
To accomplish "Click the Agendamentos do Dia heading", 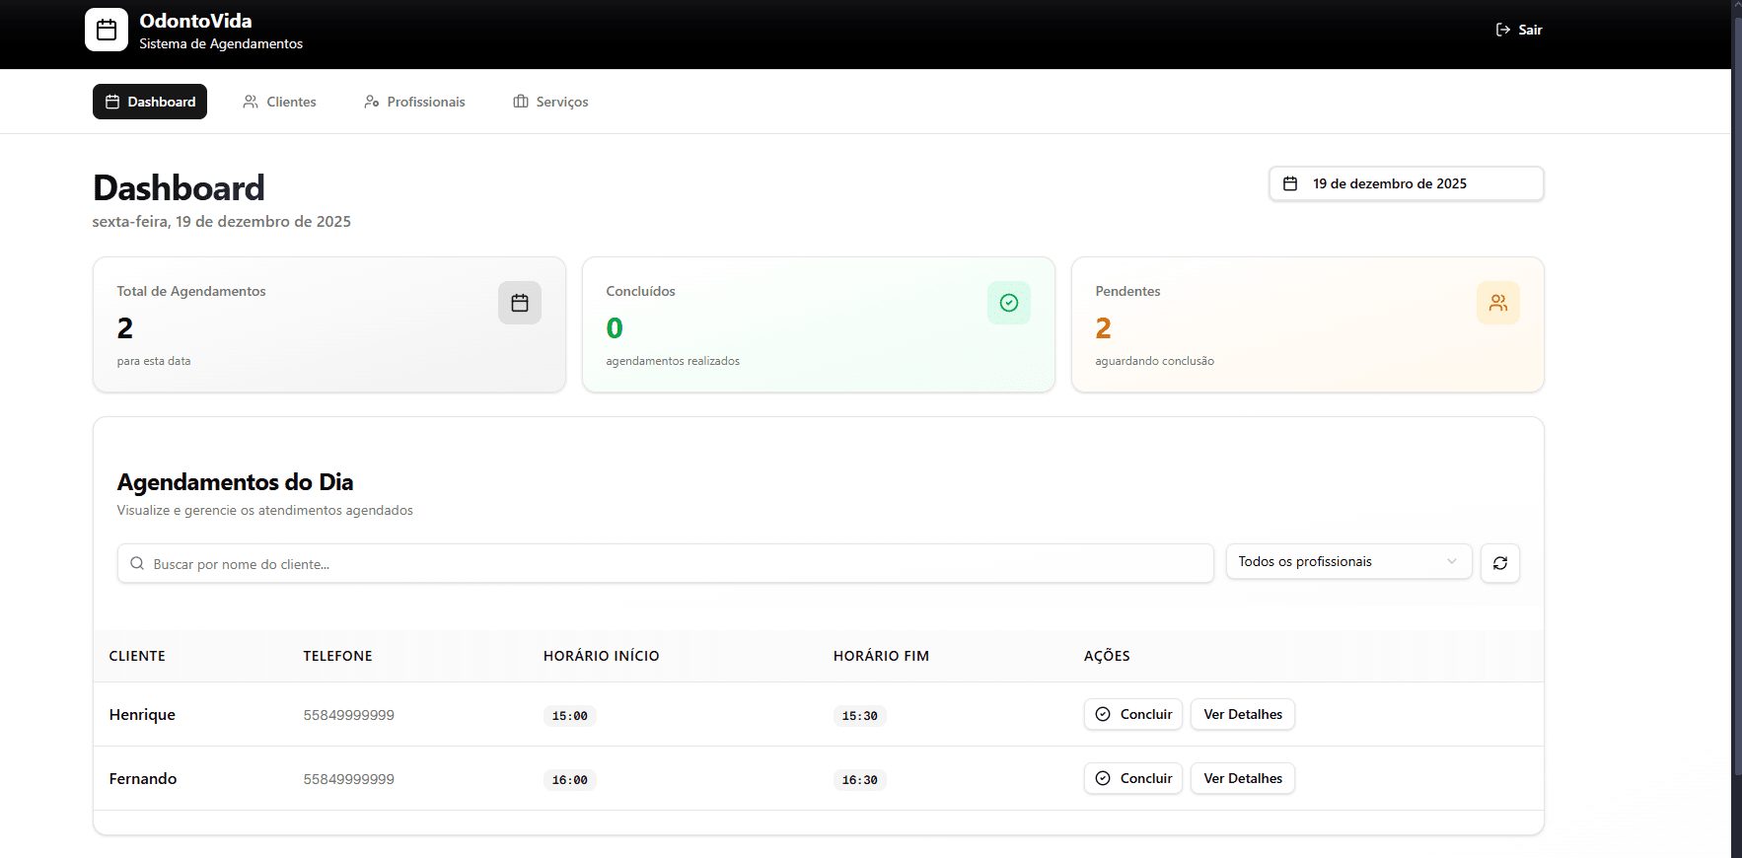I will click(x=235, y=482).
